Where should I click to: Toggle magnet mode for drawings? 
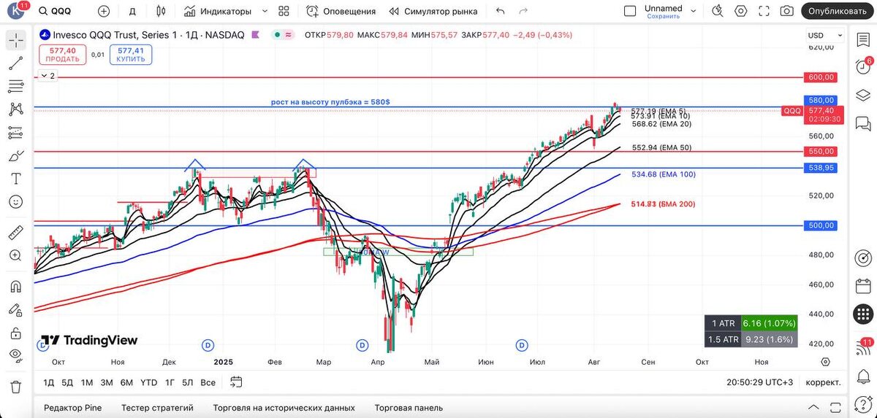[x=16, y=286]
